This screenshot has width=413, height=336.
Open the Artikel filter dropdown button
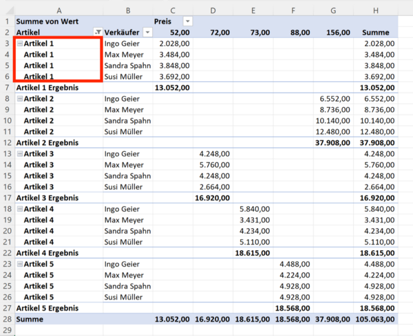[x=98, y=32]
